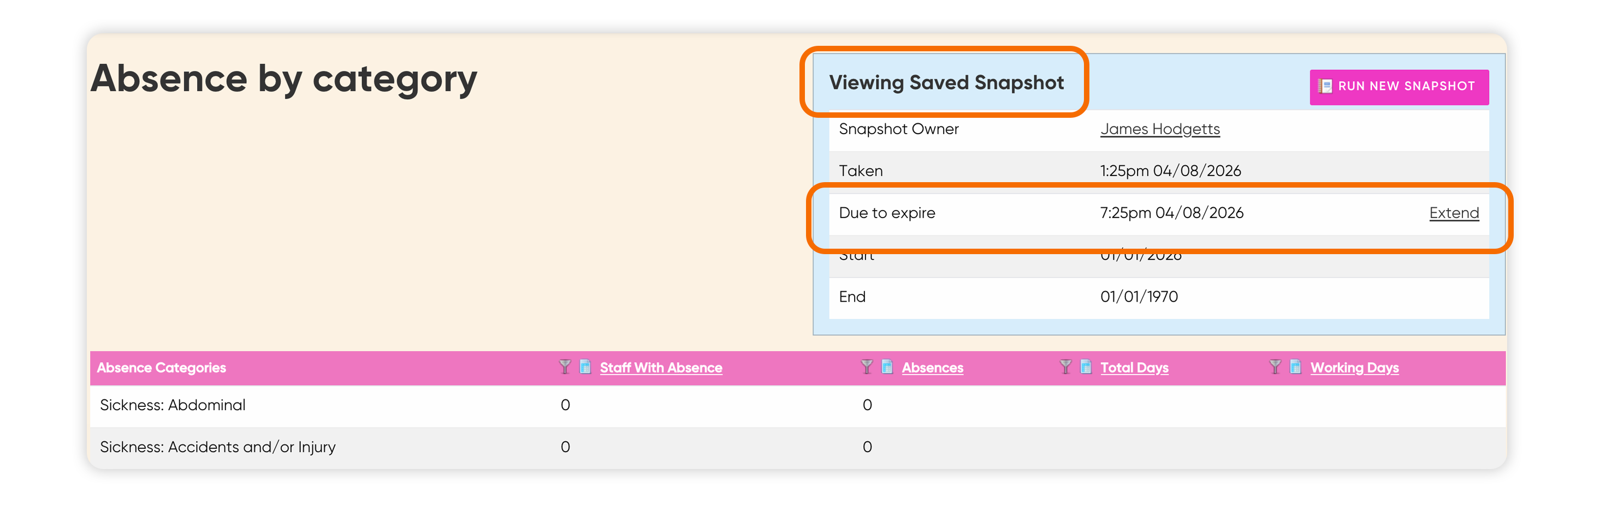Open calculator icon beside Staff With Absence
Viewport: 1600px width, 505px height.
point(584,366)
